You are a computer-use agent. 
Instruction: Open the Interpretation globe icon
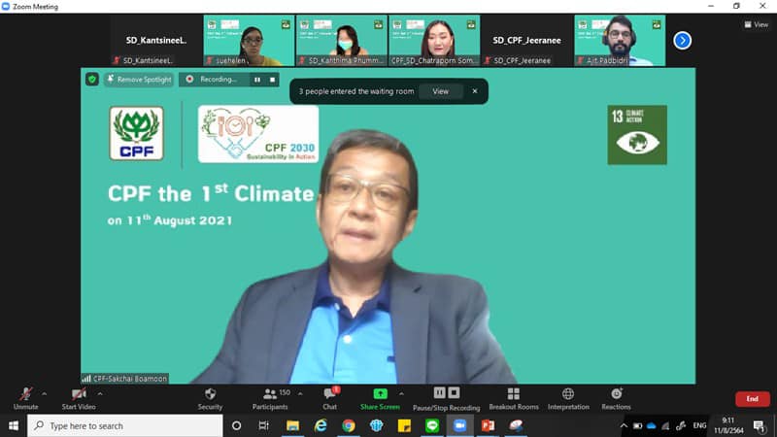pyautogui.click(x=568, y=394)
